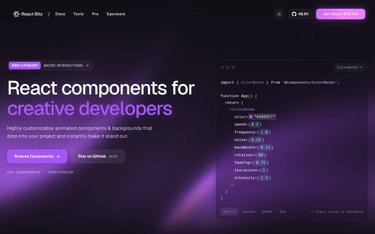Click the React Bits atom logo
Image resolution: width=375 pixels, height=234 pixels.
(16, 14)
